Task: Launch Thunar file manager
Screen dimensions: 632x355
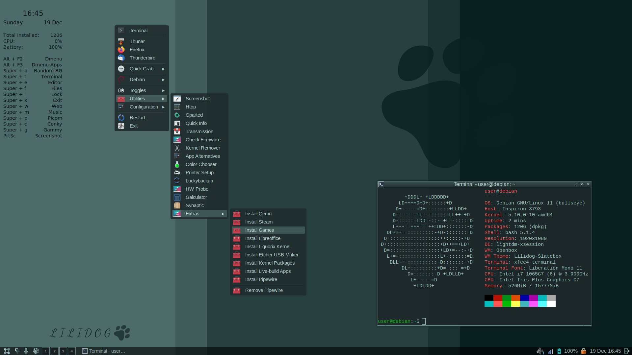Action: 137,41
